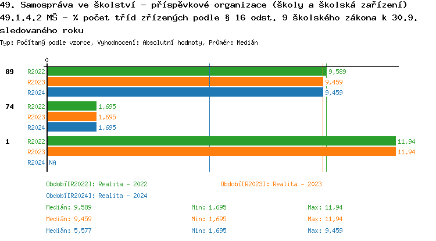This screenshot has height=241, width=436.
Task: Click the green Max: 11,94 statistic
Action: coord(325,207)
